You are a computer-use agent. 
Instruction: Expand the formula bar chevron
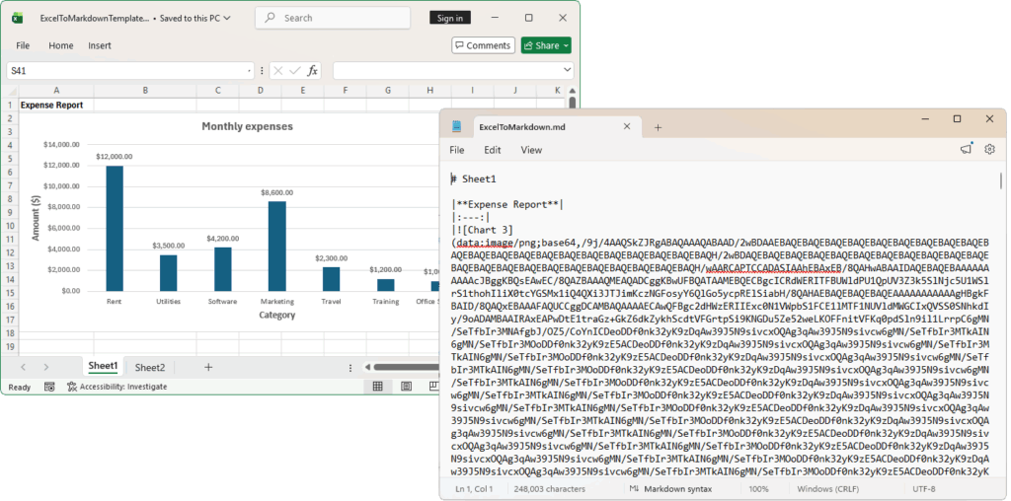click(568, 70)
